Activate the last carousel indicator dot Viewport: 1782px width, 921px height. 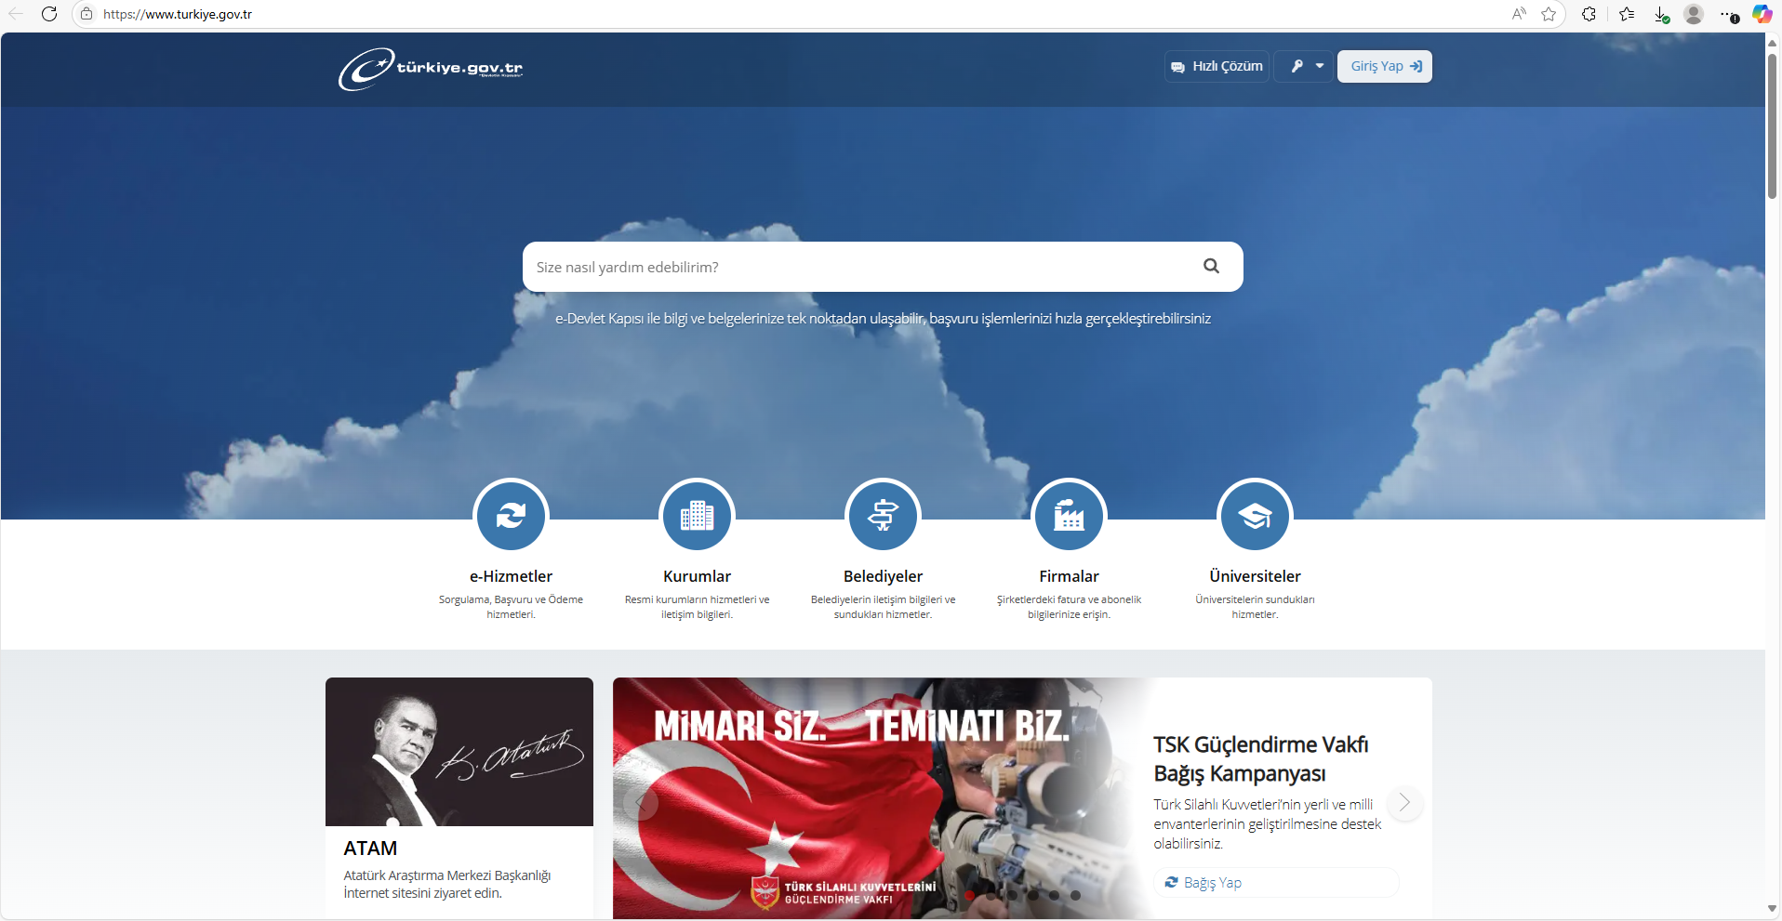pos(1075,896)
